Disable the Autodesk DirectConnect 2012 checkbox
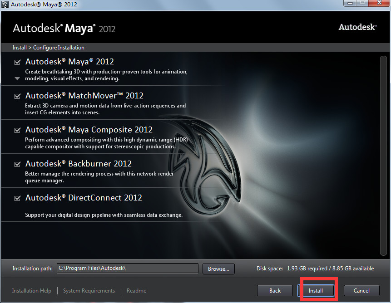Image resolution: width=391 pixels, height=303 pixels. (x=17, y=198)
